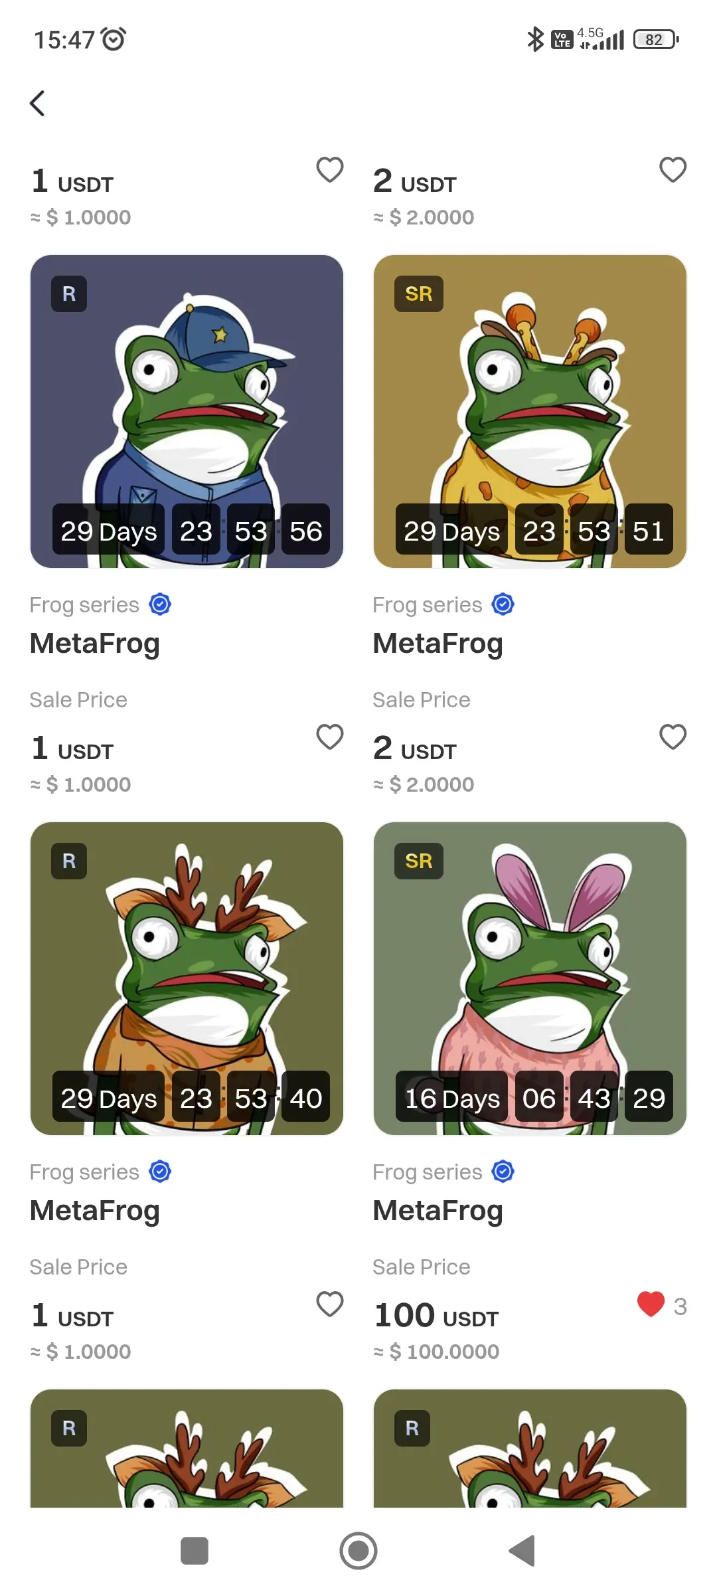Tap verified badge beside first Frog series
This screenshot has height=1594, width=717.
point(160,604)
